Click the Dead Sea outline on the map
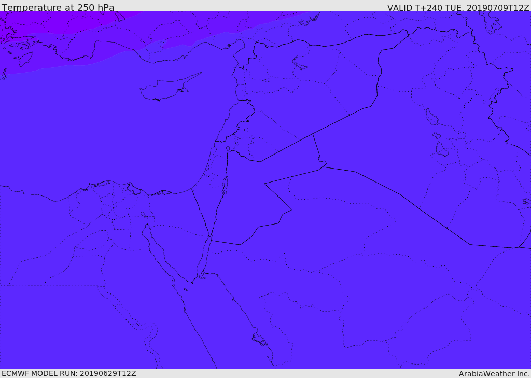 pyautogui.click(x=225, y=185)
